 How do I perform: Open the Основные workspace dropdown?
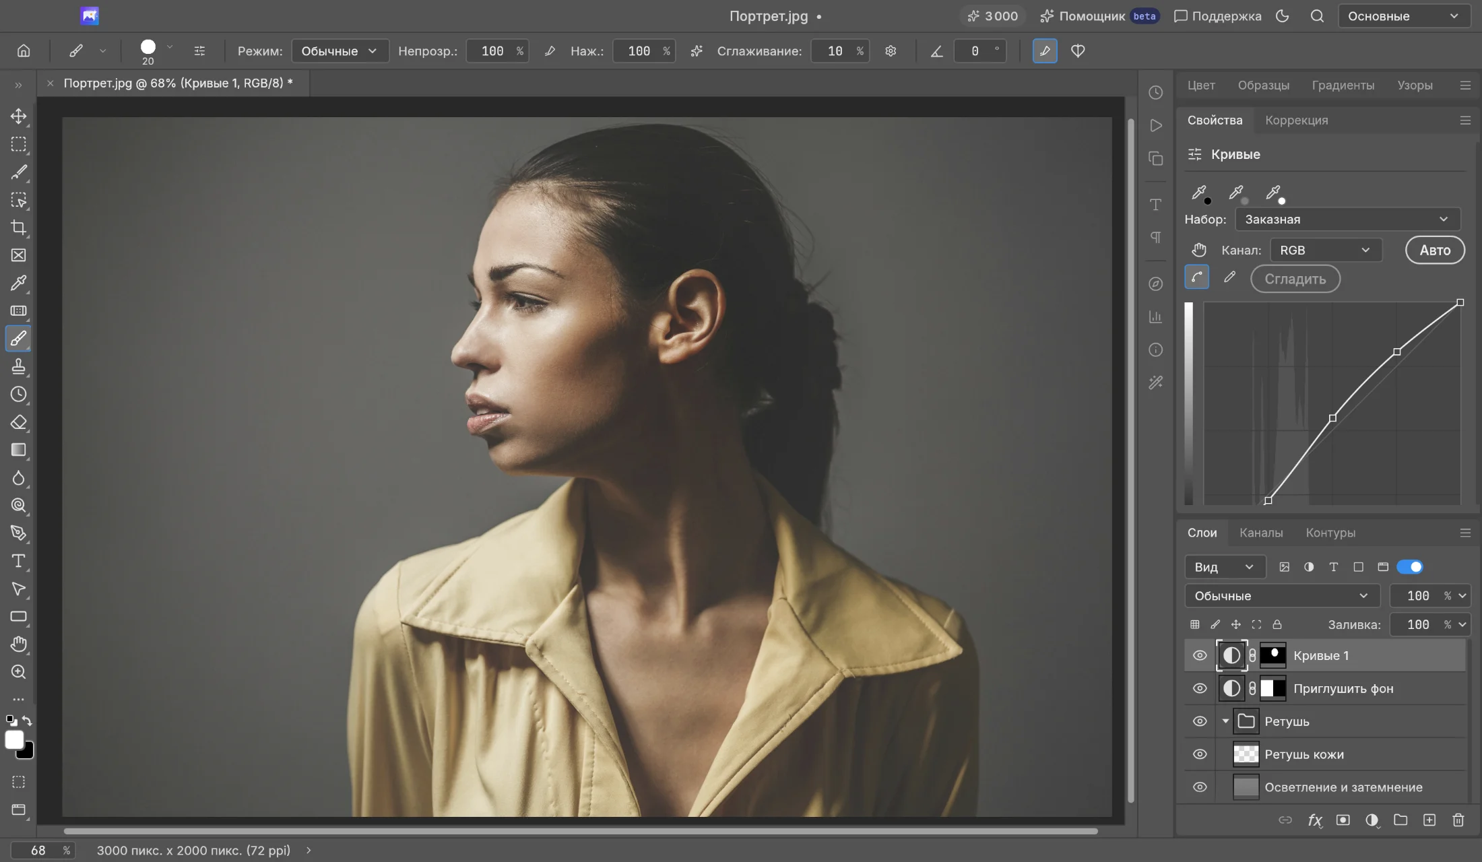(x=1403, y=16)
